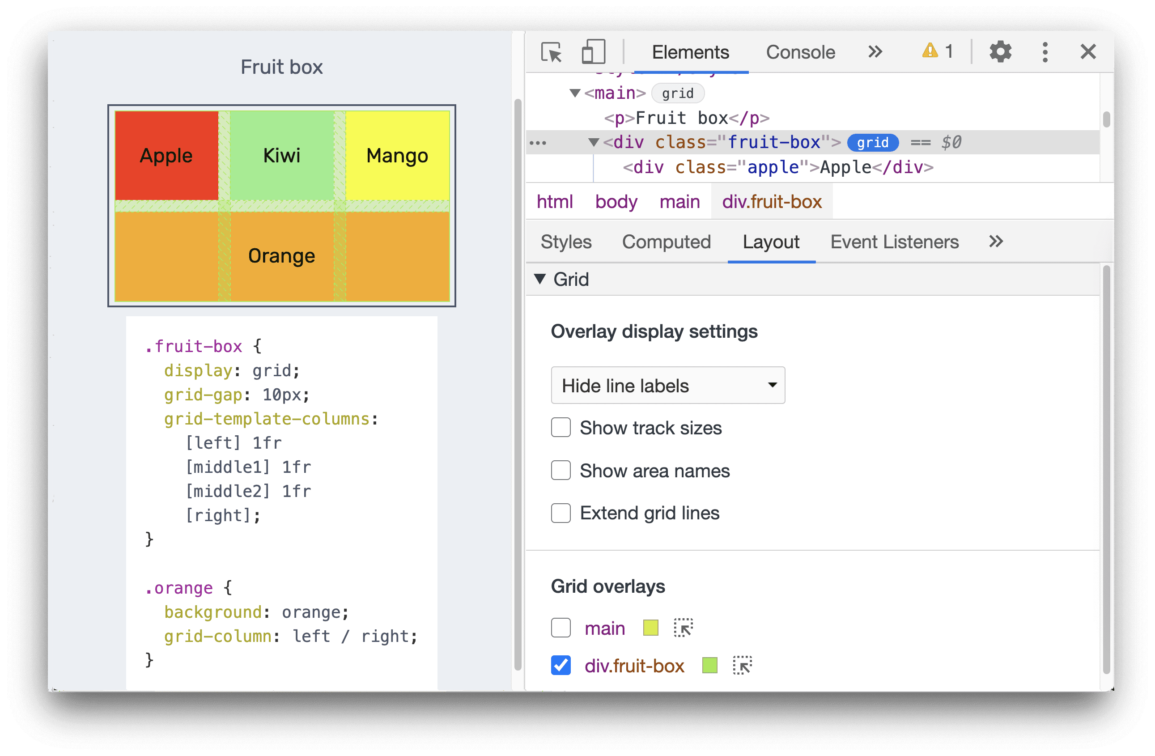1155x756 pixels.
Task: Click the Computed tab
Action: pyautogui.click(x=667, y=245)
